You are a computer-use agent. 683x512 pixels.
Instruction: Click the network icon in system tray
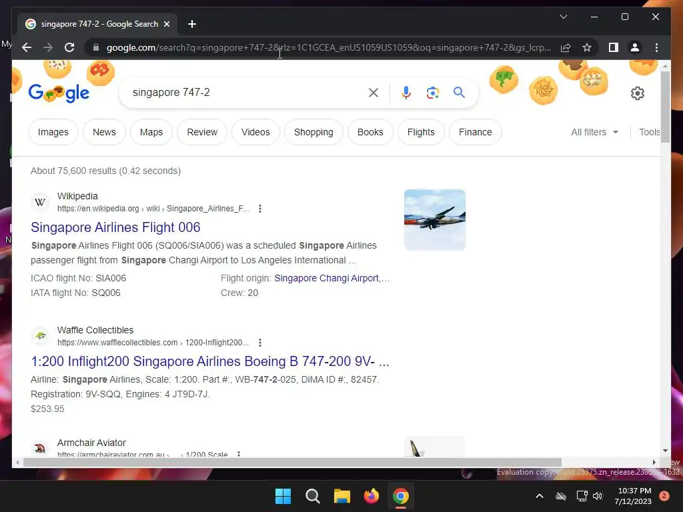click(582, 496)
